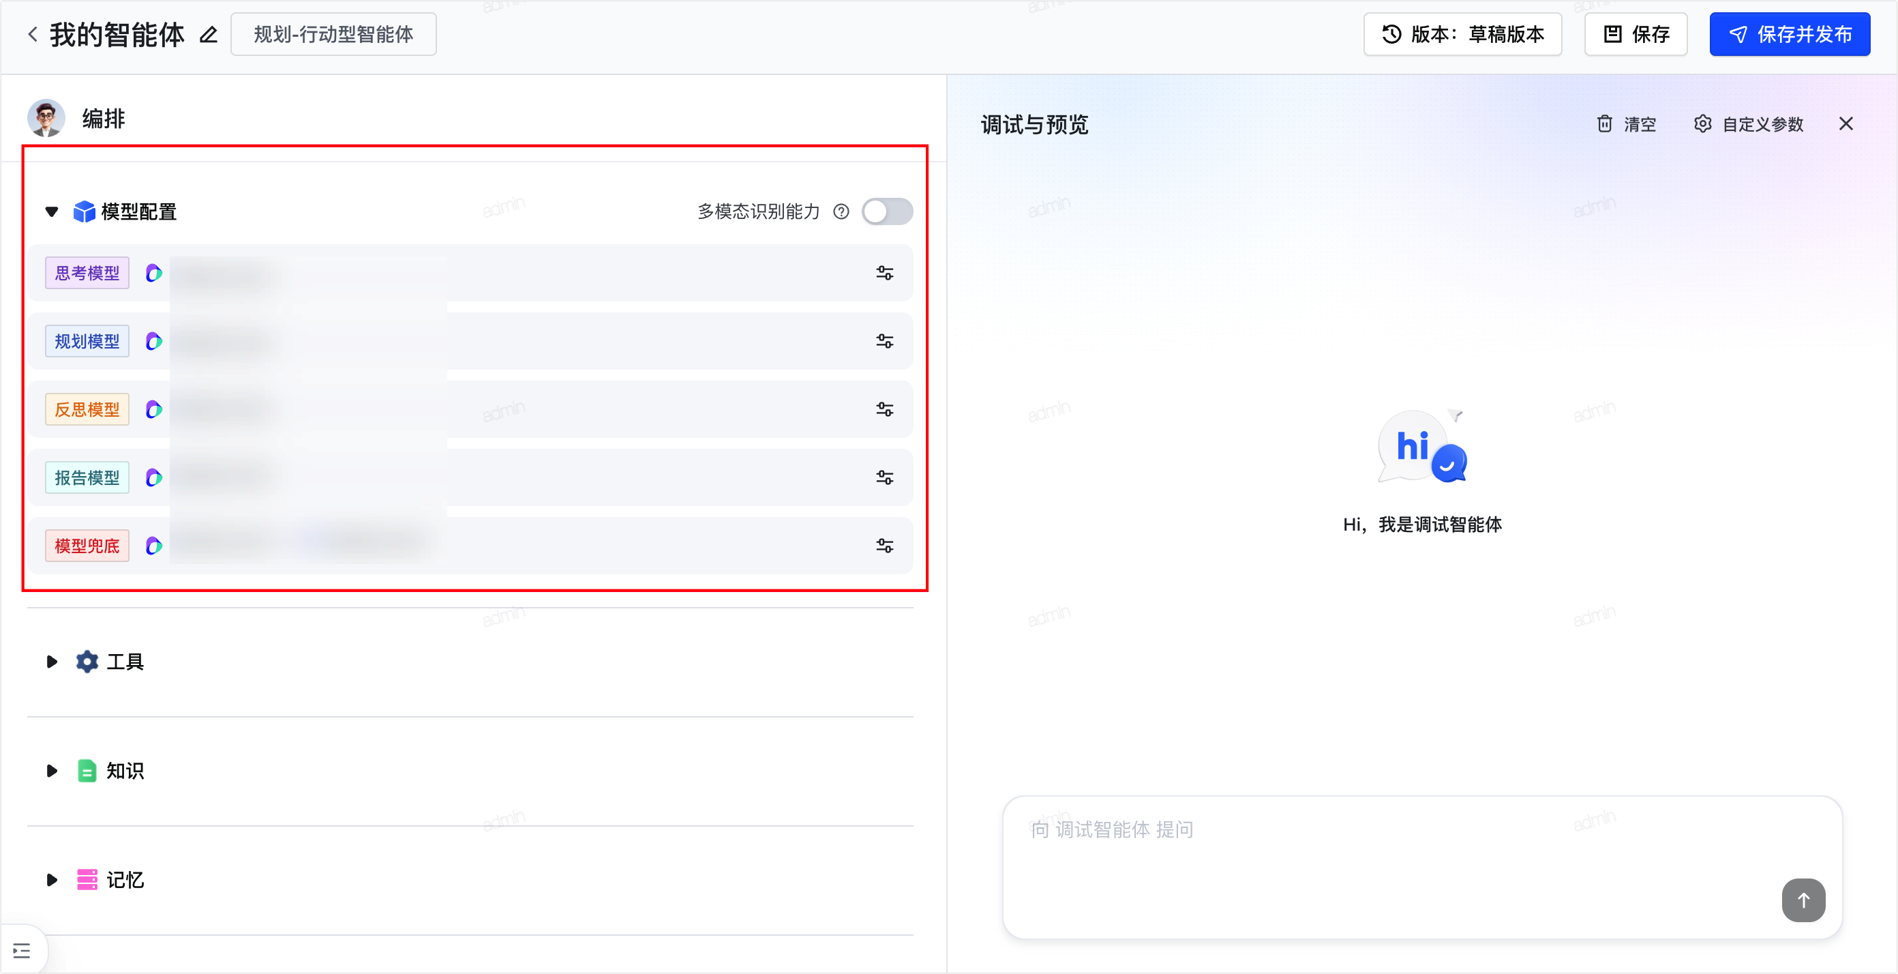Click the model logo in 思考模型 row
The image size is (1898, 974).
tap(153, 273)
